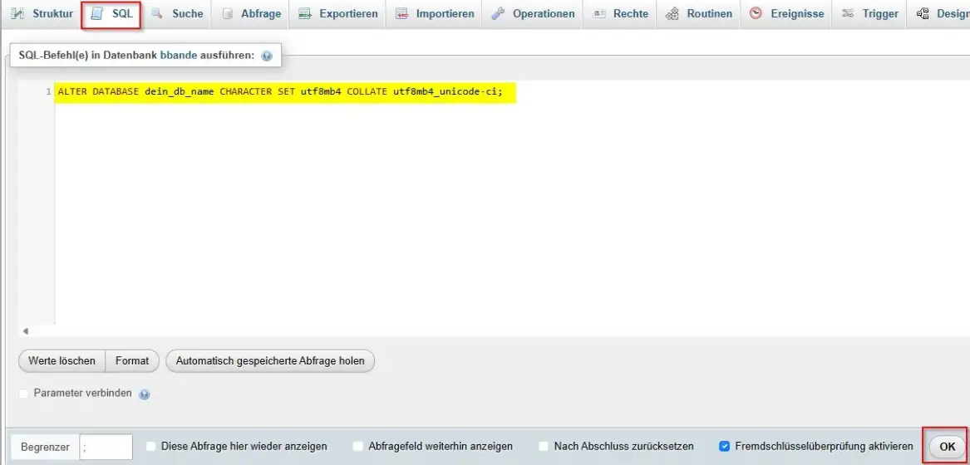Screen dimensions: 970x465
Task: Click help icon next to Parameter verbinden
Action: pyautogui.click(x=144, y=394)
